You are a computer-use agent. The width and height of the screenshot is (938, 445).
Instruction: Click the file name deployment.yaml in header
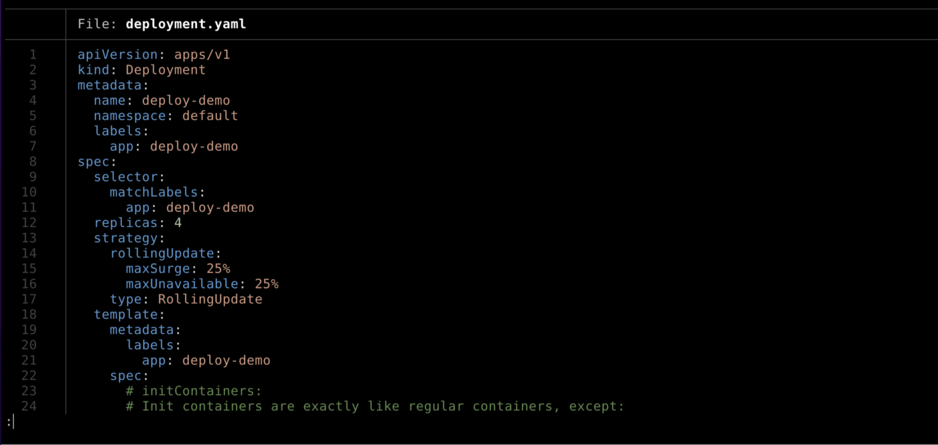(x=186, y=24)
